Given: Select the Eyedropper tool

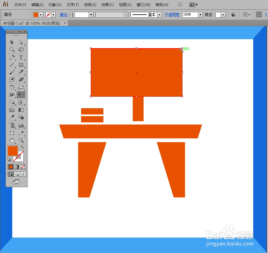Looking at the screenshot, I should coord(12,117).
